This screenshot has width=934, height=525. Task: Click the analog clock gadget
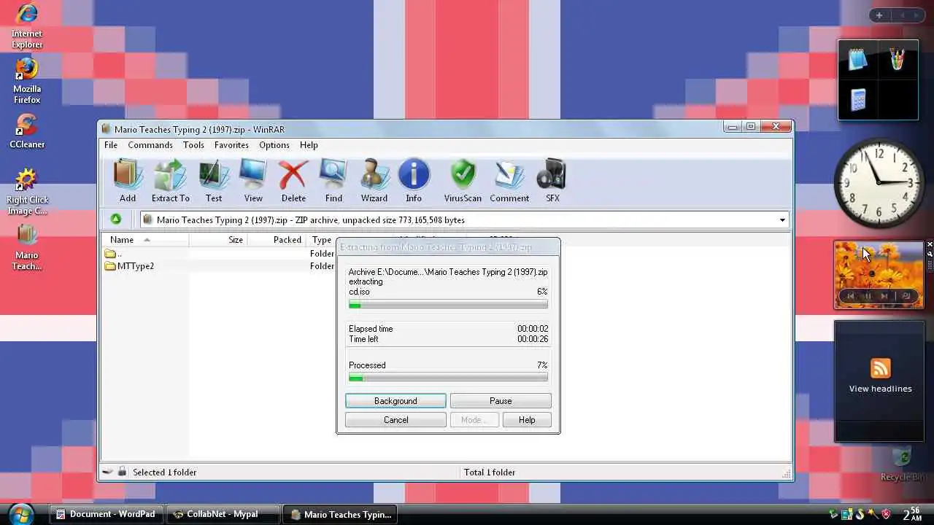(x=879, y=183)
